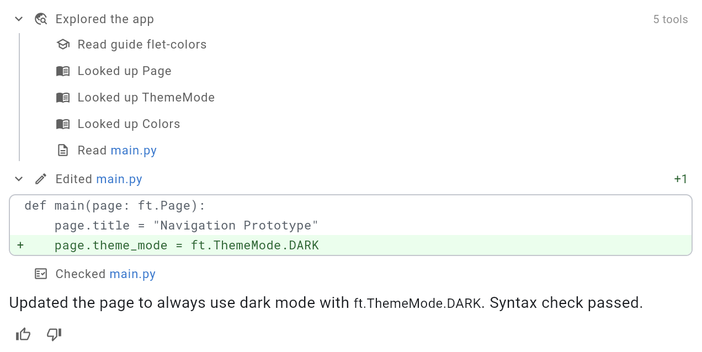The image size is (702, 352).
Task: Open main.py link in the Edited row
Action: tap(119, 179)
